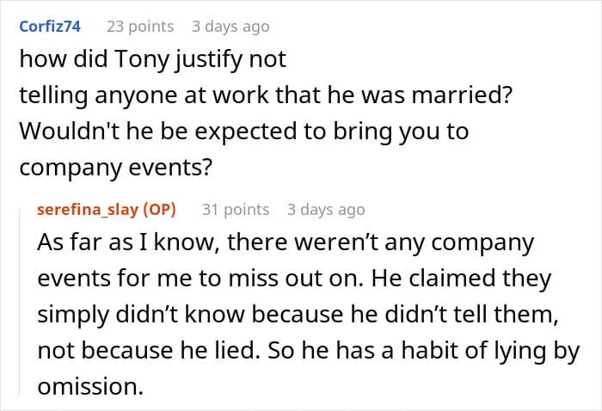The image size is (602, 411).
Task: Click the word "married?" in the comment
Action: [466, 95]
